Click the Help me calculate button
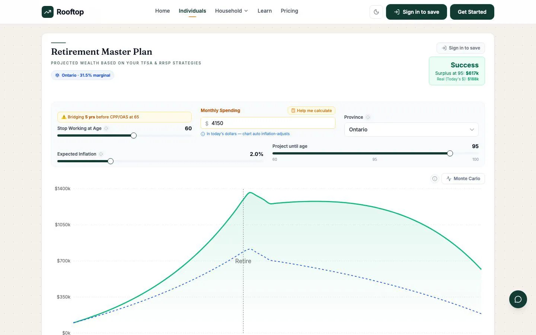Viewport: 536px width, 335px height. coord(312,111)
